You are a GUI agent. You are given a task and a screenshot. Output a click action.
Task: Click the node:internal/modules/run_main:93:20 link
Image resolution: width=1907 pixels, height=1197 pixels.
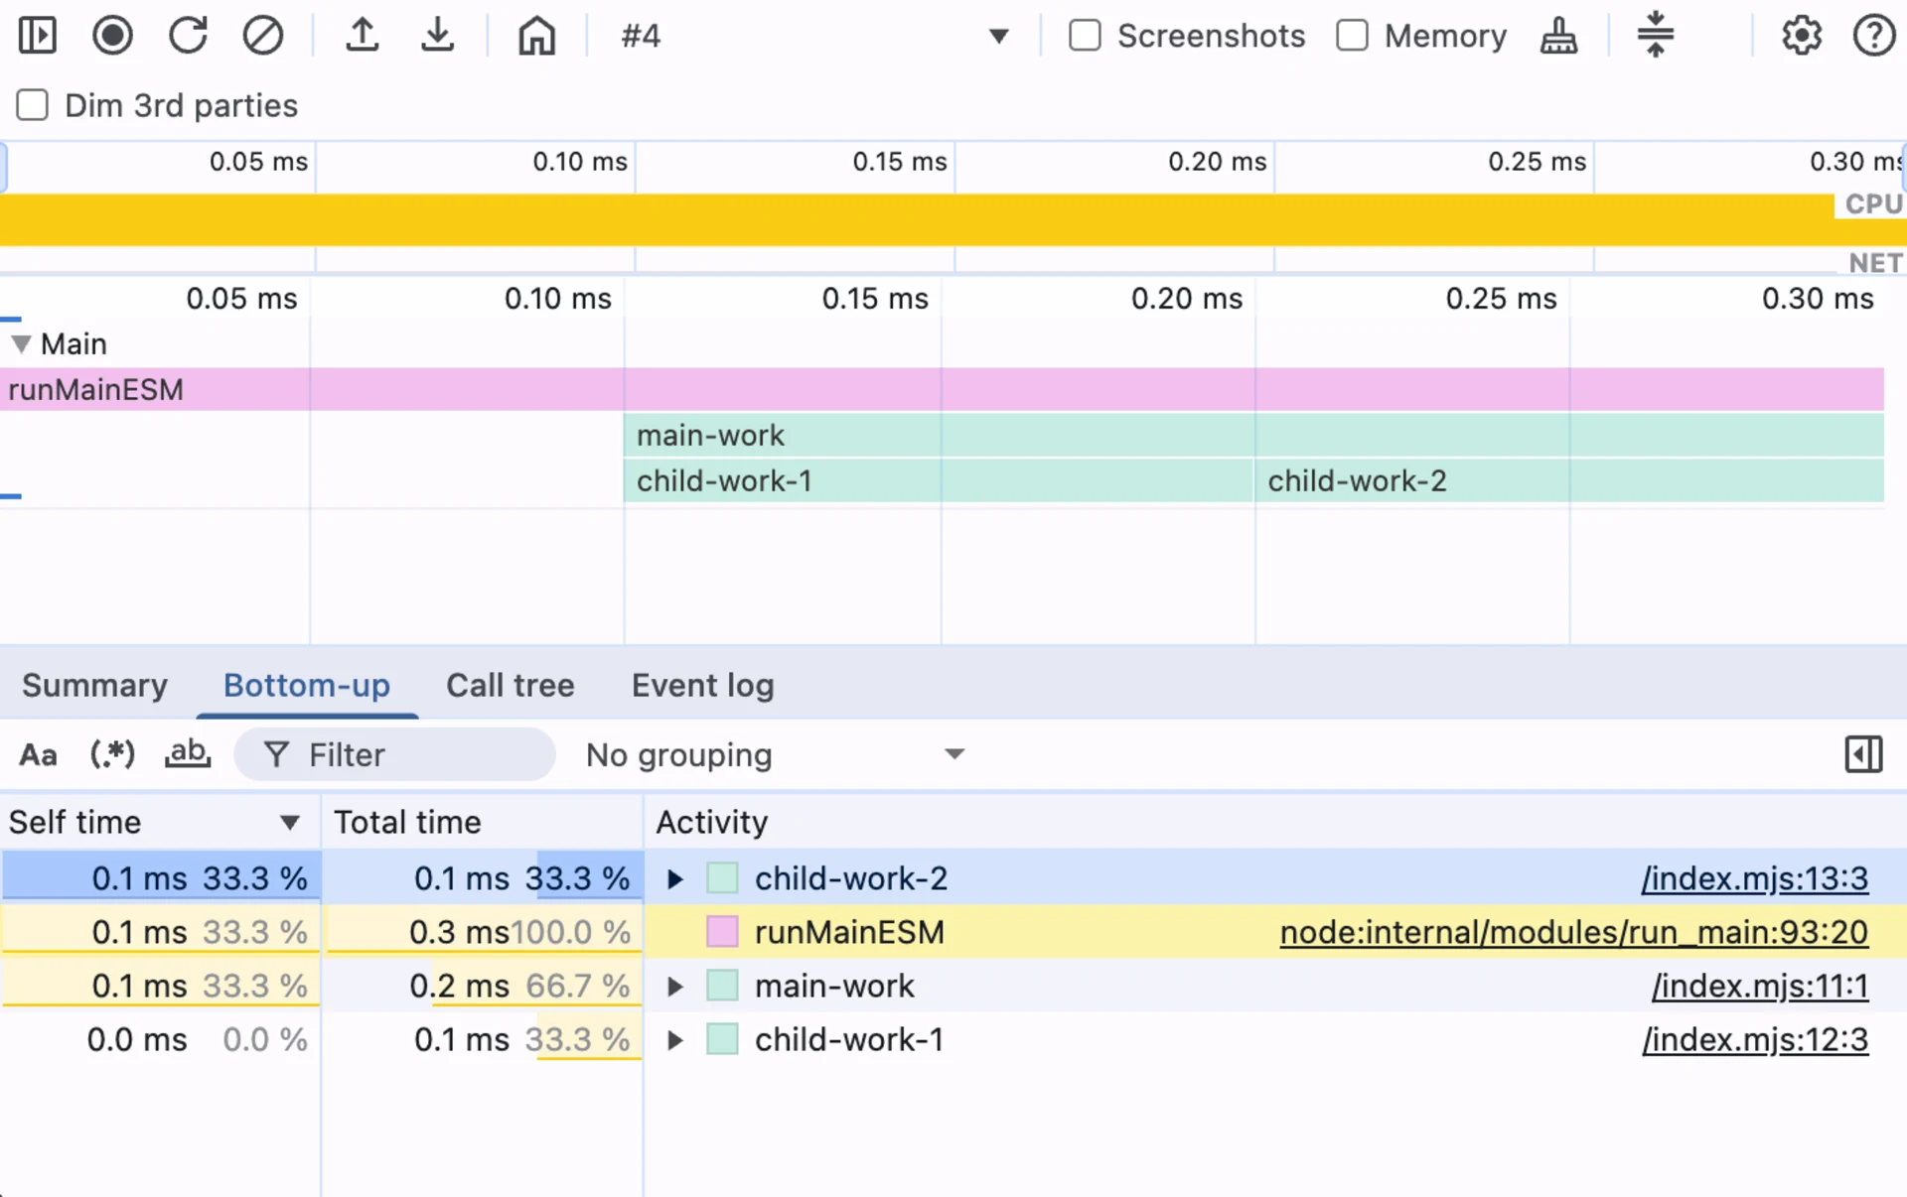coord(1573,933)
